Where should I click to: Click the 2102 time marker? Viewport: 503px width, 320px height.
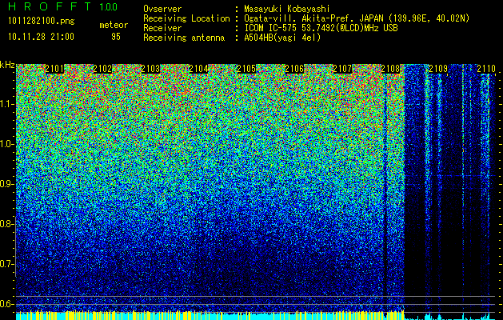102,69
